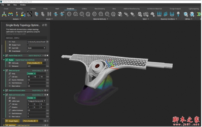The width and height of the screenshot is (202, 127).
Task: Click the info icon on Rocker block
Action: pyautogui.click(x=45, y=60)
